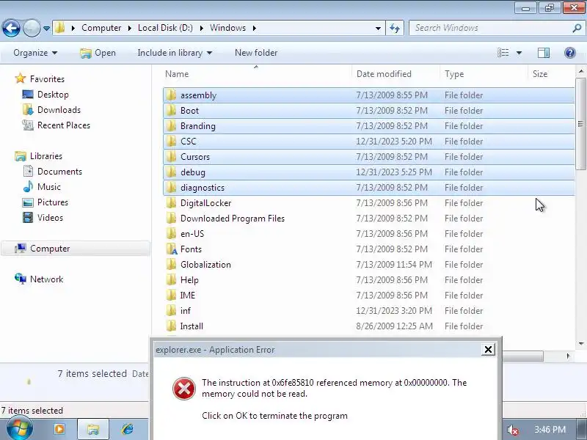Select the Globalization folder name

[205, 264]
